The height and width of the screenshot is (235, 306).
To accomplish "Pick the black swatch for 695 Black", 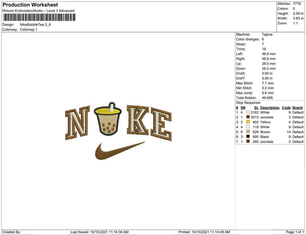I will pyautogui.click(x=248, y=137).
